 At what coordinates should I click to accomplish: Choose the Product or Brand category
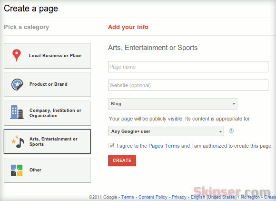[48, 84]
